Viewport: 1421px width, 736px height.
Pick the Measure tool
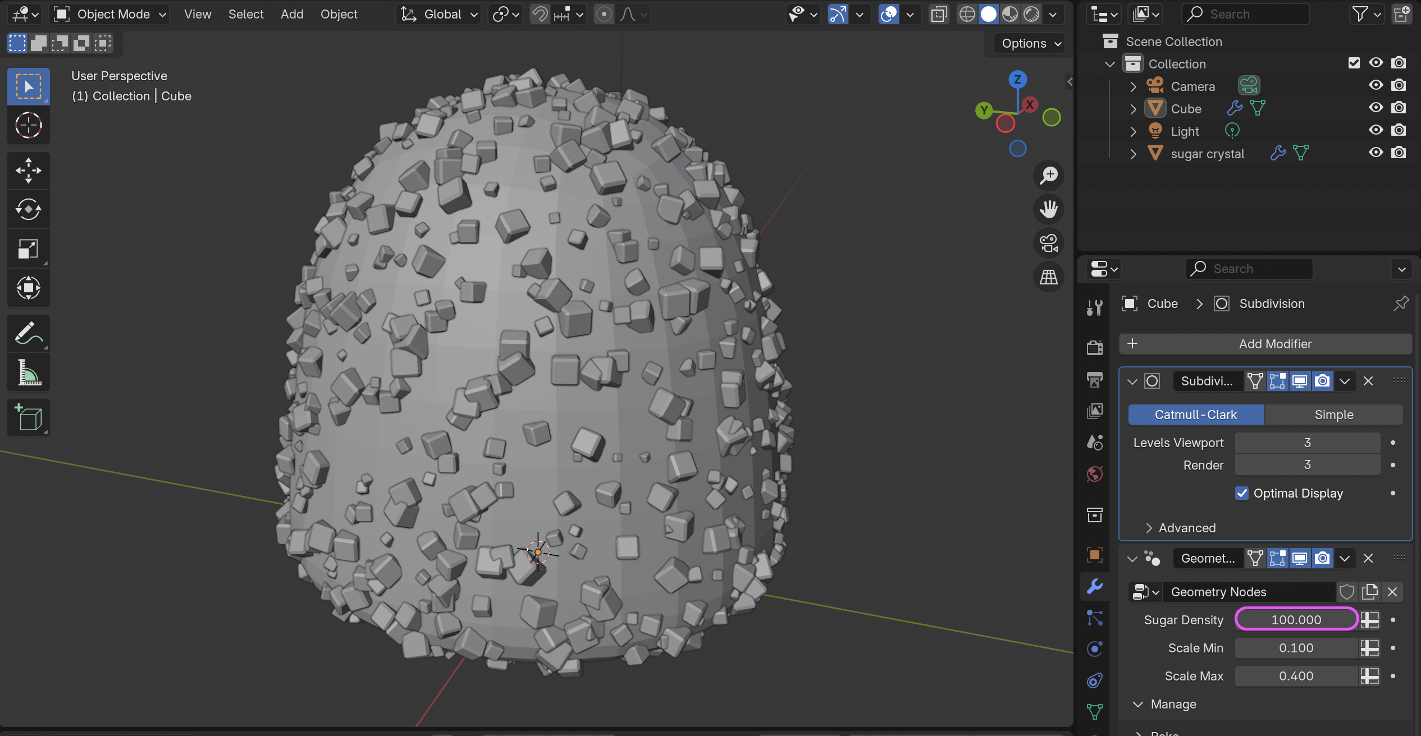(28, 372)
